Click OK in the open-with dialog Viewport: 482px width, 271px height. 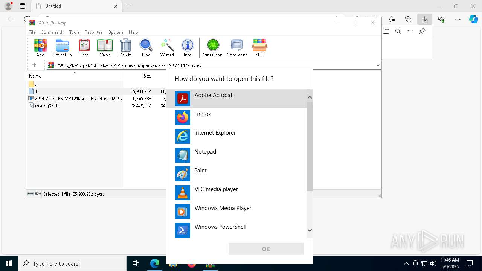point(266,249)
